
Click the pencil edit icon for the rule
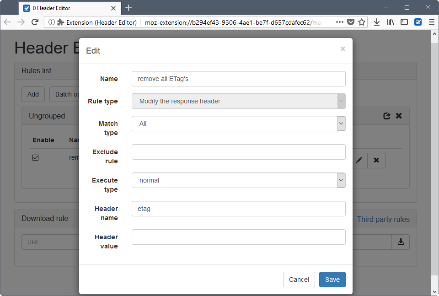point(359,160)
